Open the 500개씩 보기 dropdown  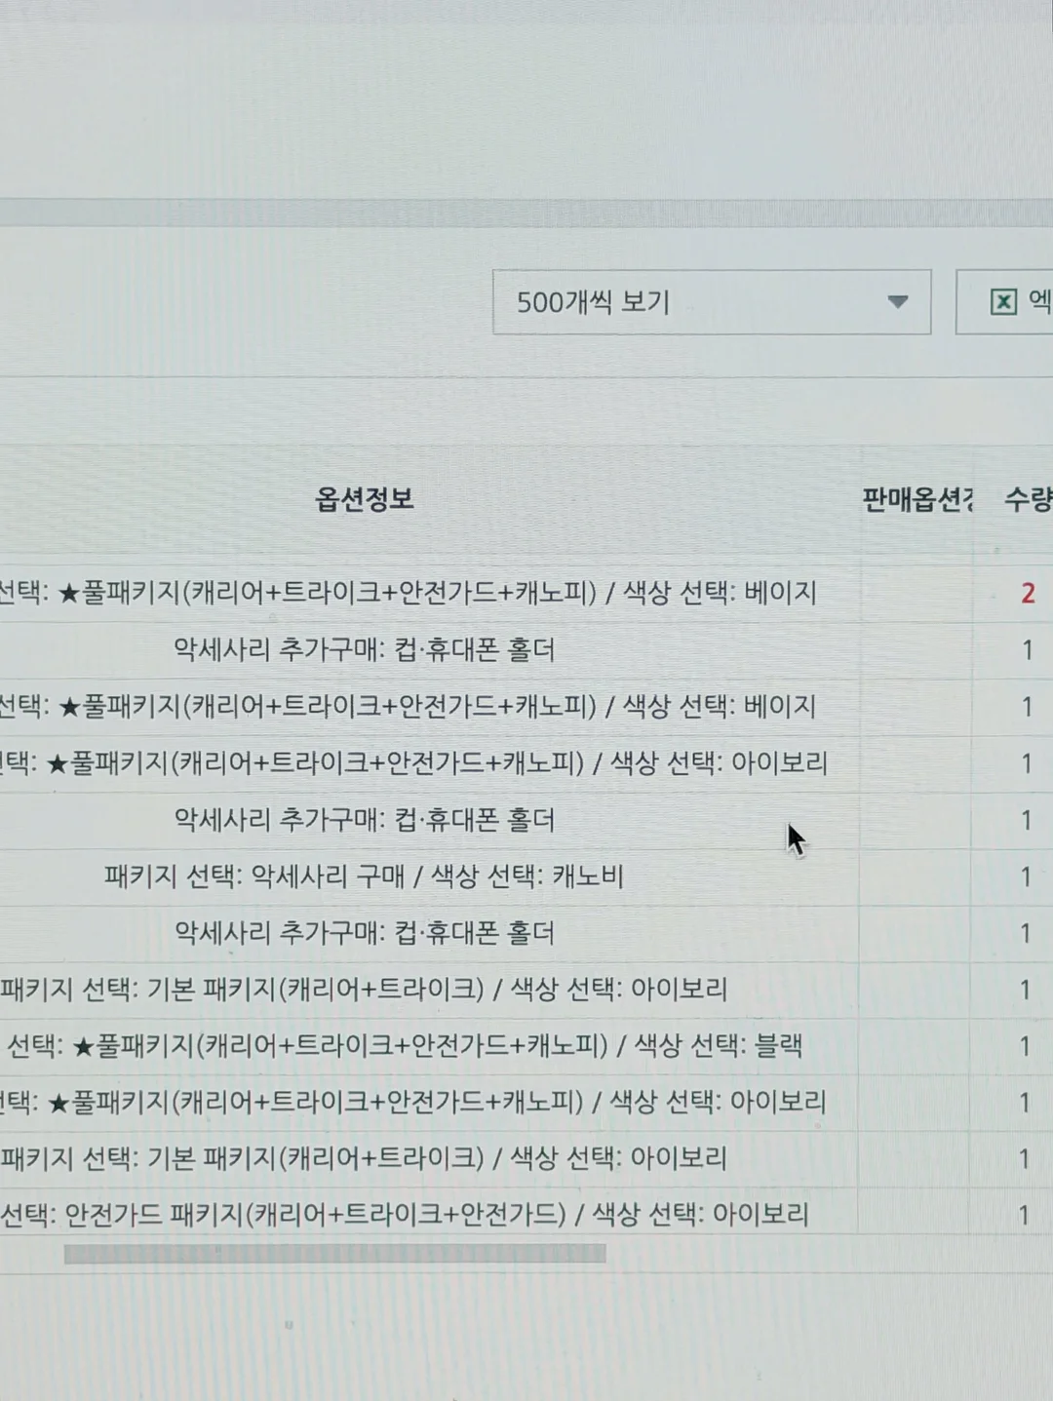coord(712,302)
